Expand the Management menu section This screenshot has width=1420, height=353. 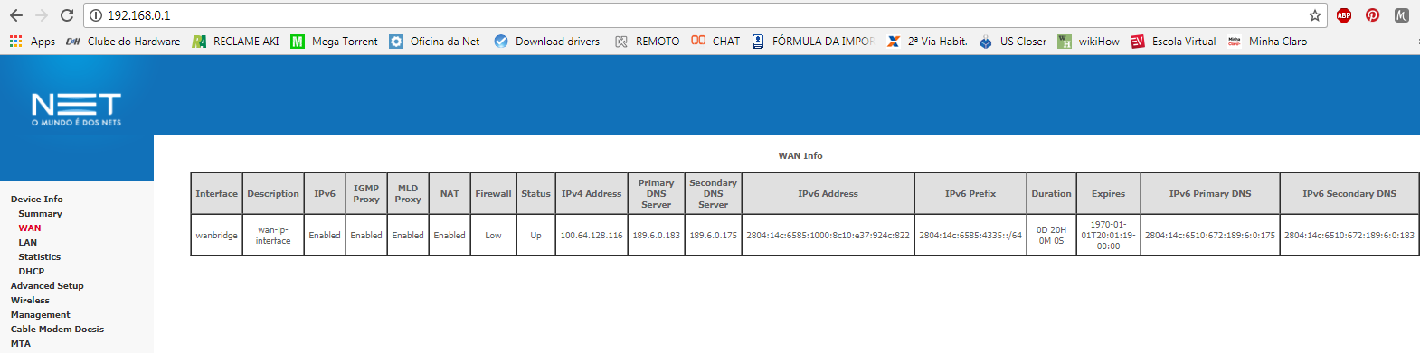(41, 315)
